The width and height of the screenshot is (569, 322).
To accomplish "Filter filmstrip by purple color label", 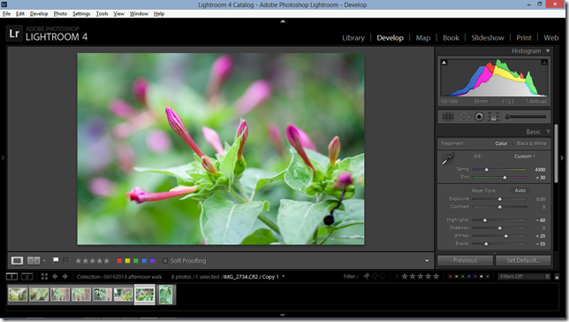I will pyautogui.click(x=475, y=277).
